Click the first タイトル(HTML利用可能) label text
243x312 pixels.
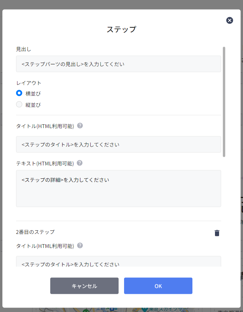[45, 126]
